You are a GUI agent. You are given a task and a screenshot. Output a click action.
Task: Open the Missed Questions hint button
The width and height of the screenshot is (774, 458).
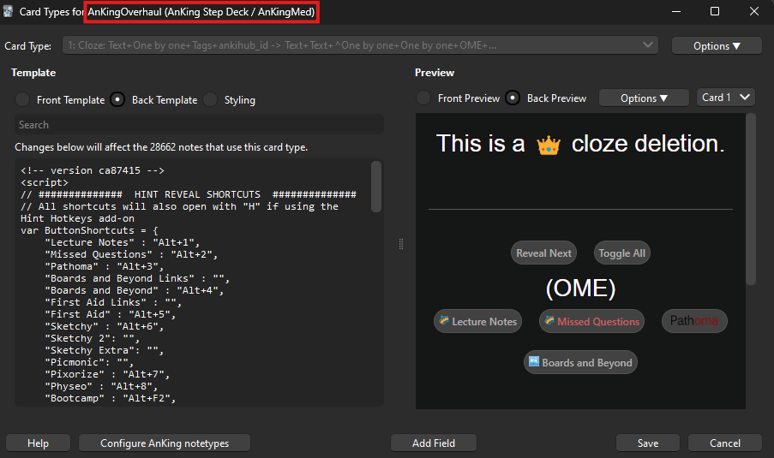pos(591,321)
